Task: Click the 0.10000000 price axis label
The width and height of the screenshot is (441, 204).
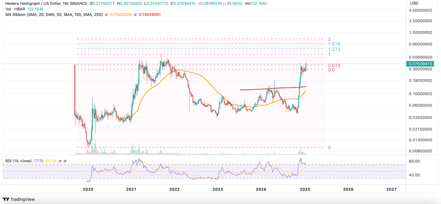Action: (x=421, y=94)
